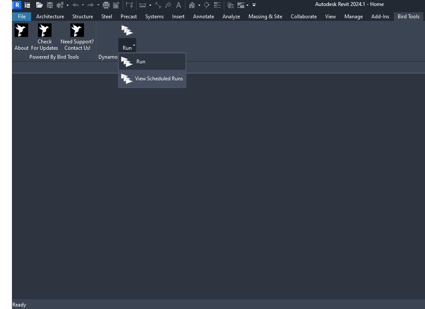425x309 pixels.
Task: Click the About hummingbird button
Action: 21,37
